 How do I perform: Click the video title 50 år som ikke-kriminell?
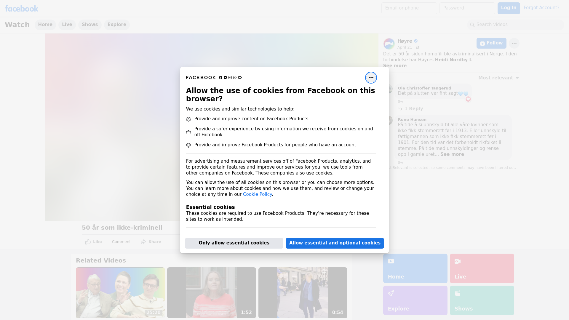[122, 228]
